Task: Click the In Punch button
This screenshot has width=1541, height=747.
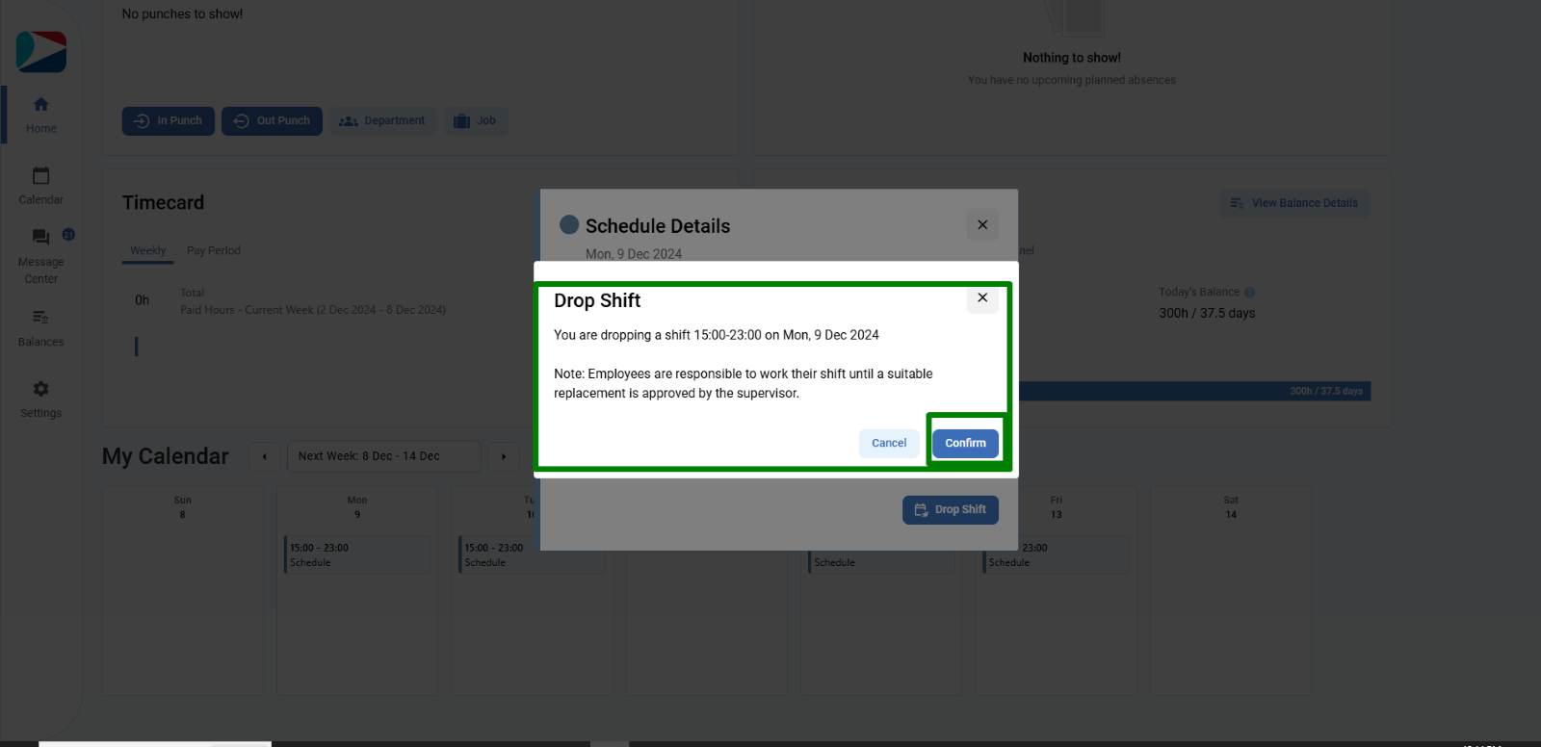Action: tap(169, 120)
